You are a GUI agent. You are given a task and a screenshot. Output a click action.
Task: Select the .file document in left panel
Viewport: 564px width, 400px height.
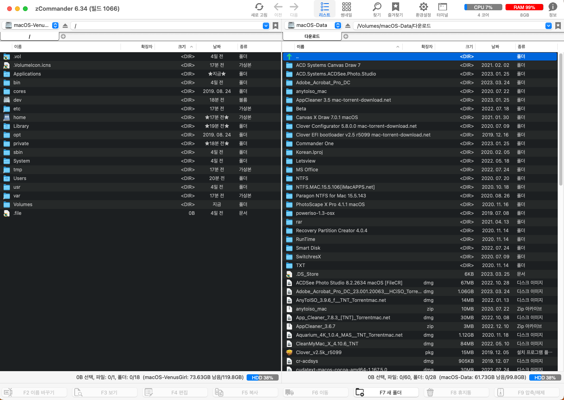pos(140,213)
